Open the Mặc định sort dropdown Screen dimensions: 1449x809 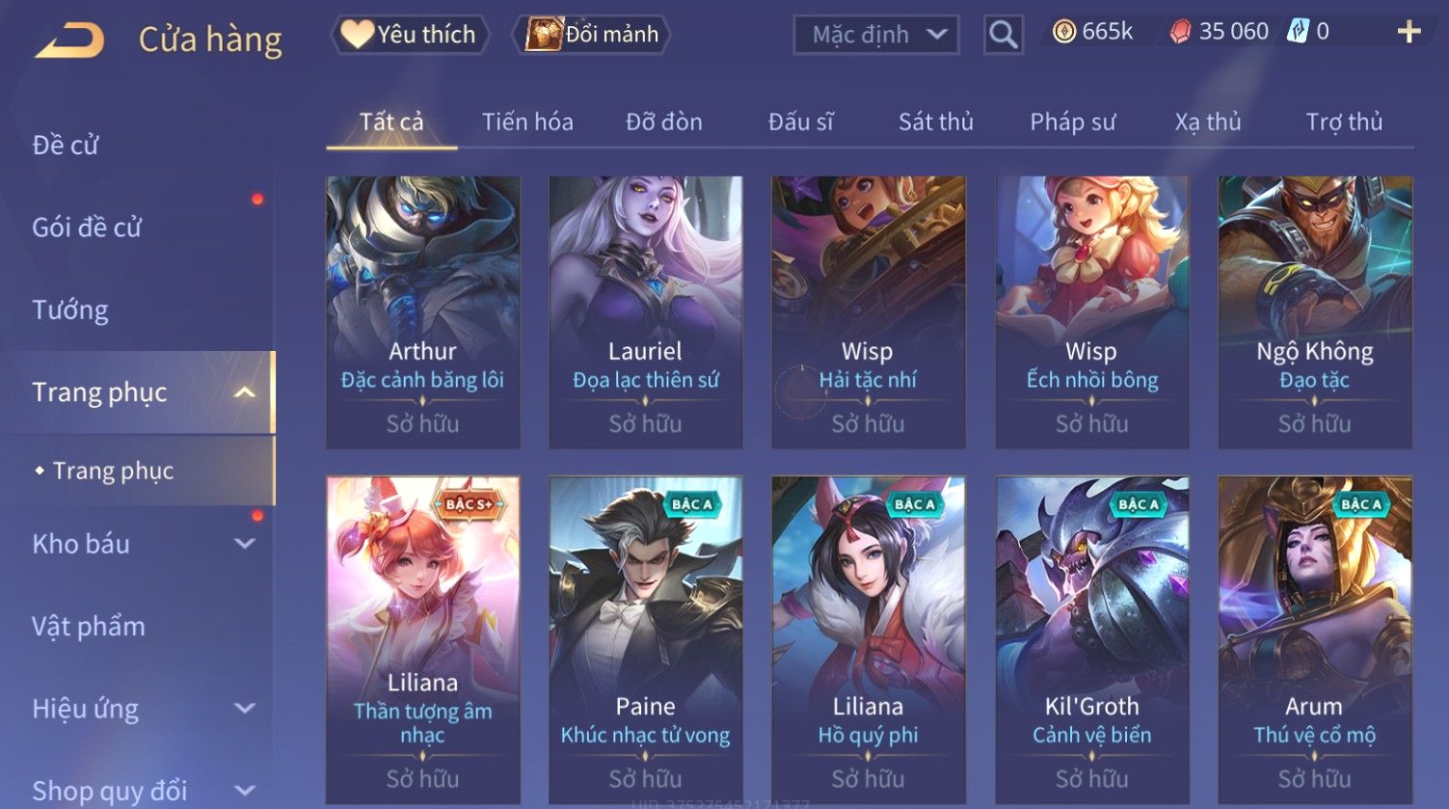point(876,35)
